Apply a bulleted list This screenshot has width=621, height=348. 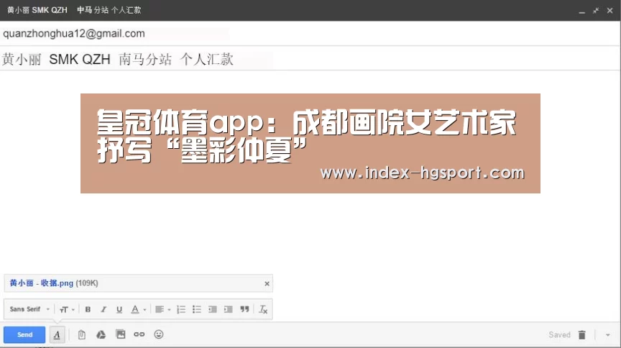(197, 310)
